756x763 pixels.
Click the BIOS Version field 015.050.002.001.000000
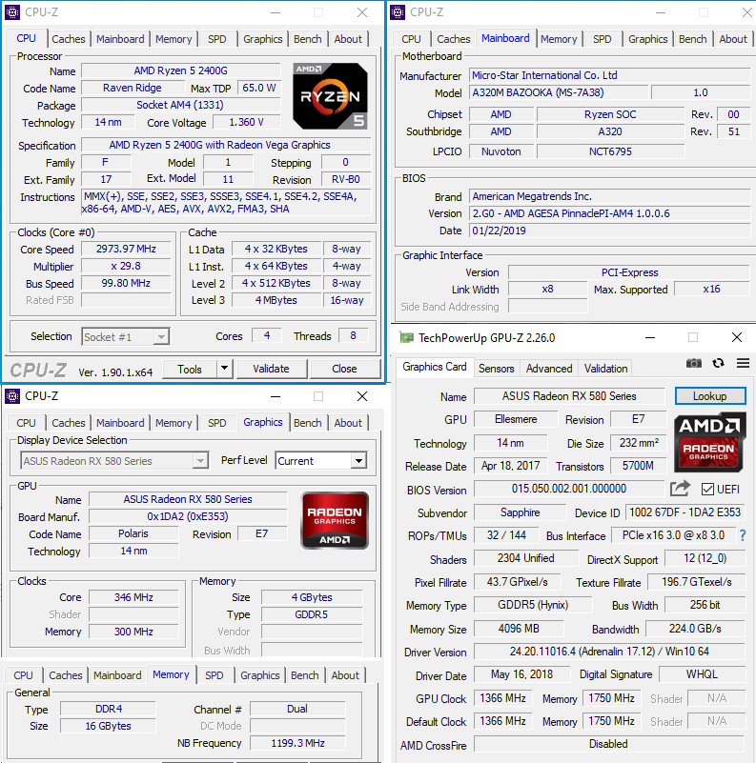tap(568, 489)
